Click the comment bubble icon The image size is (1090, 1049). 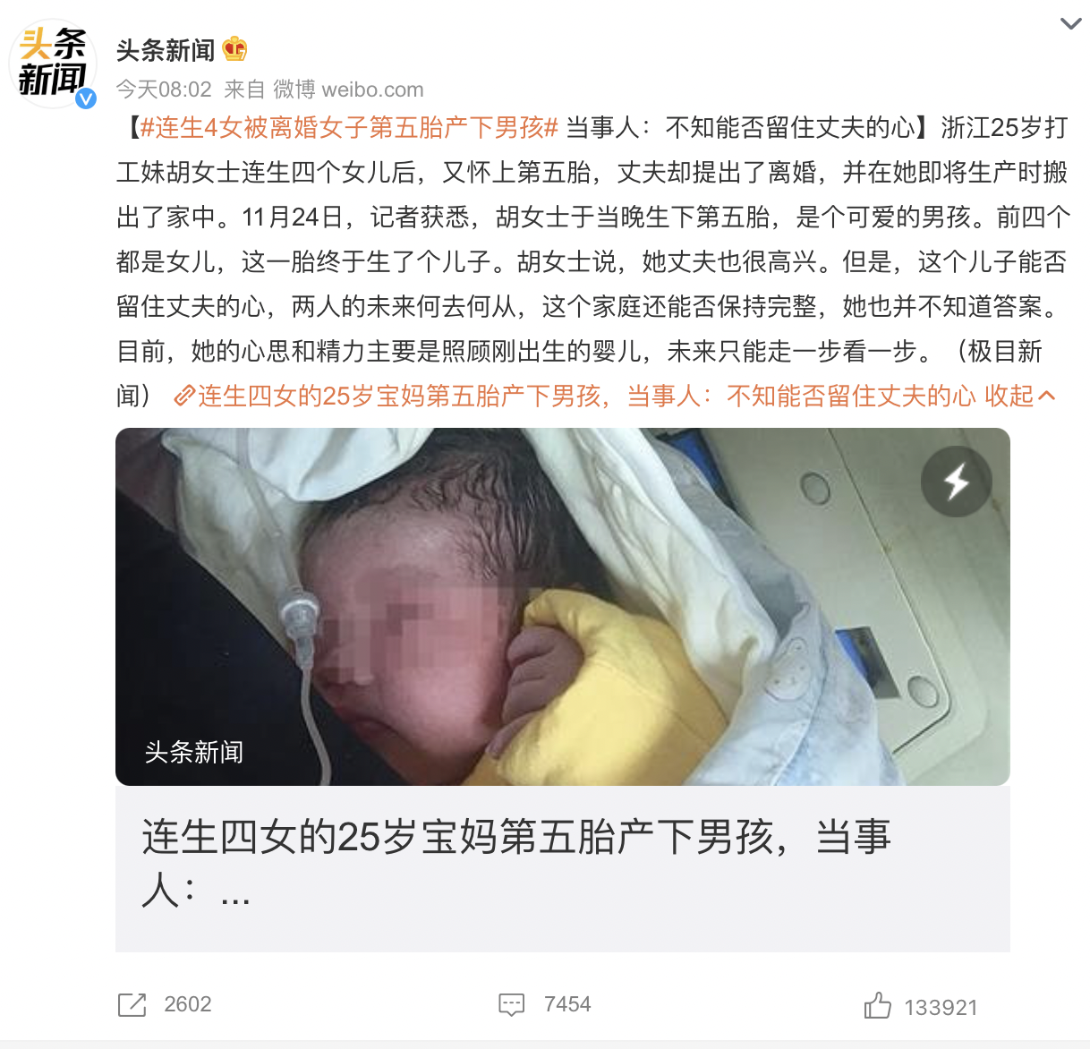[511, 1005]
